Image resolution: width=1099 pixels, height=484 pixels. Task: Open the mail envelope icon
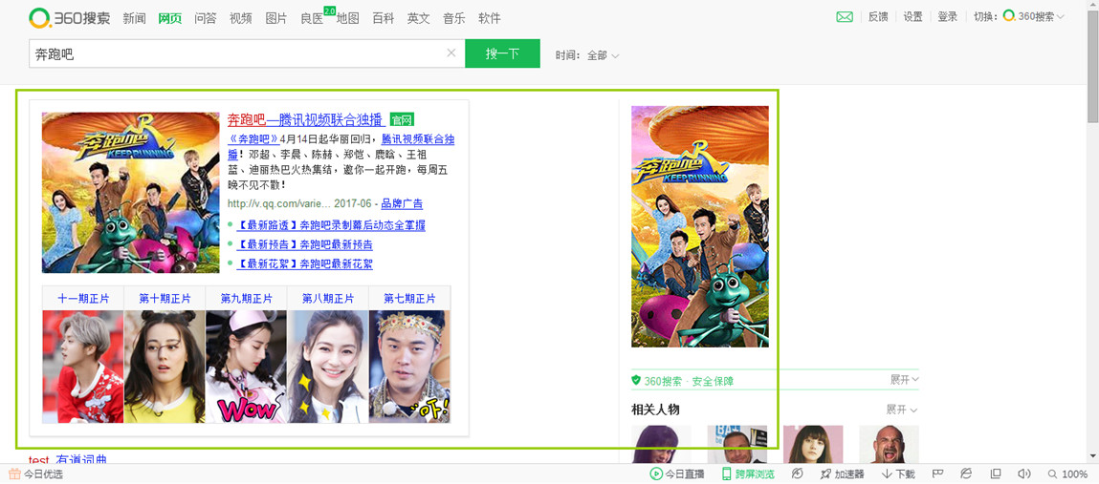(x=845, y=17)
